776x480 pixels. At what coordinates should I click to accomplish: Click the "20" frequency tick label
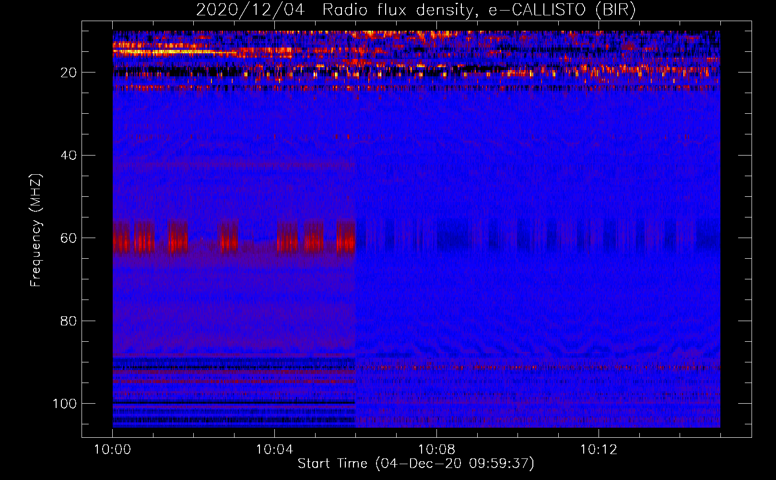69,73
